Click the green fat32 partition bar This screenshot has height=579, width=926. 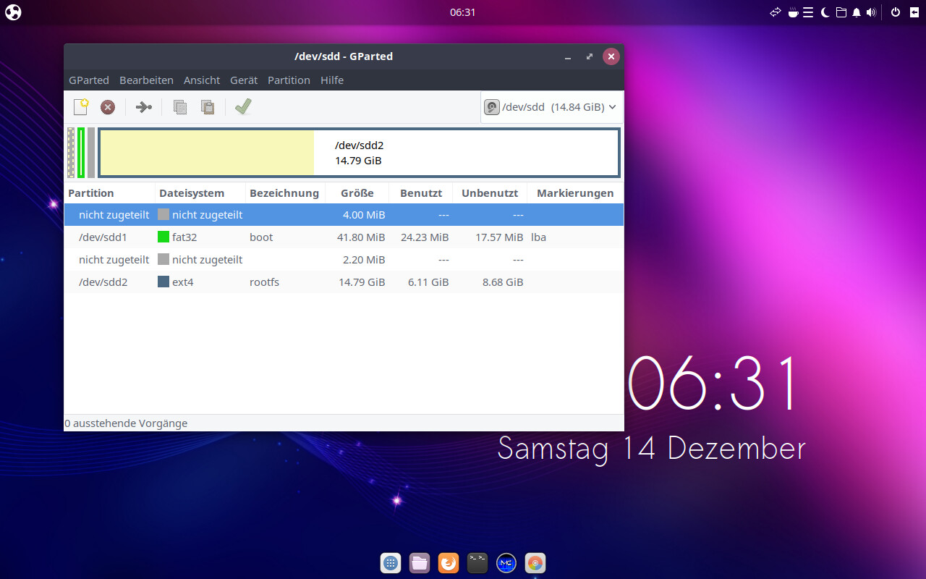click(81, 153)
